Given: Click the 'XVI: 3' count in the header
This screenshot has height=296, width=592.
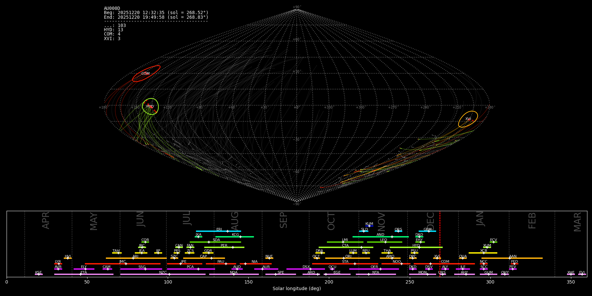Looking at the screenshot, I should click(x=112, y=38).
